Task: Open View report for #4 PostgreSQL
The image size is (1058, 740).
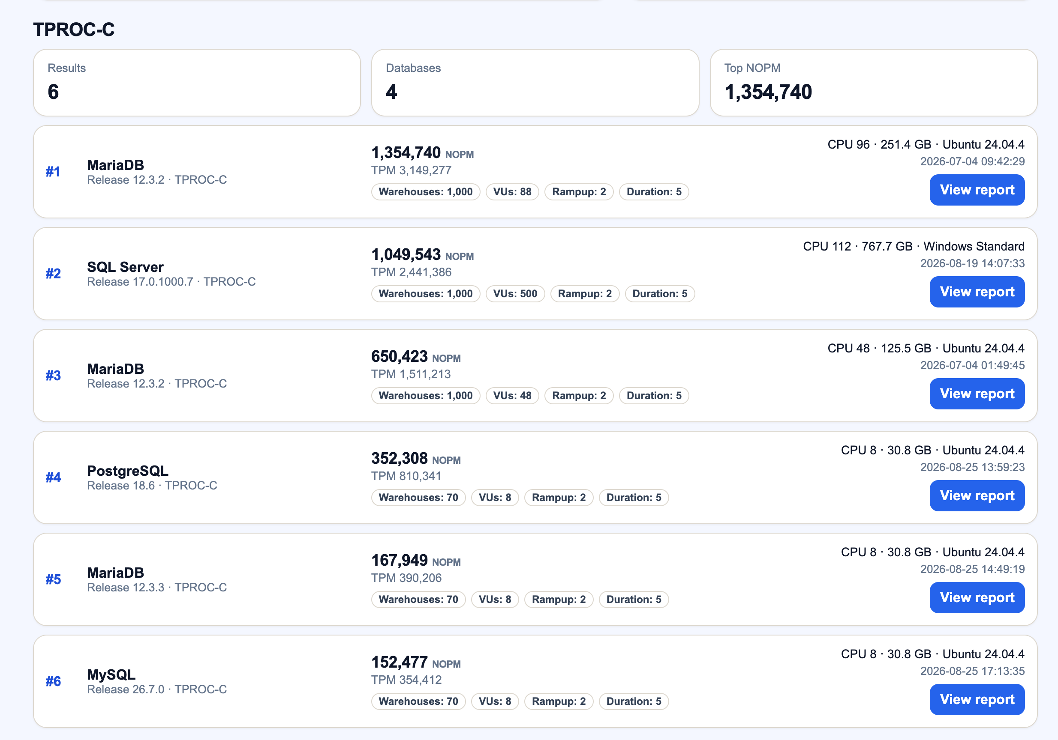Action: coord(977,495)
